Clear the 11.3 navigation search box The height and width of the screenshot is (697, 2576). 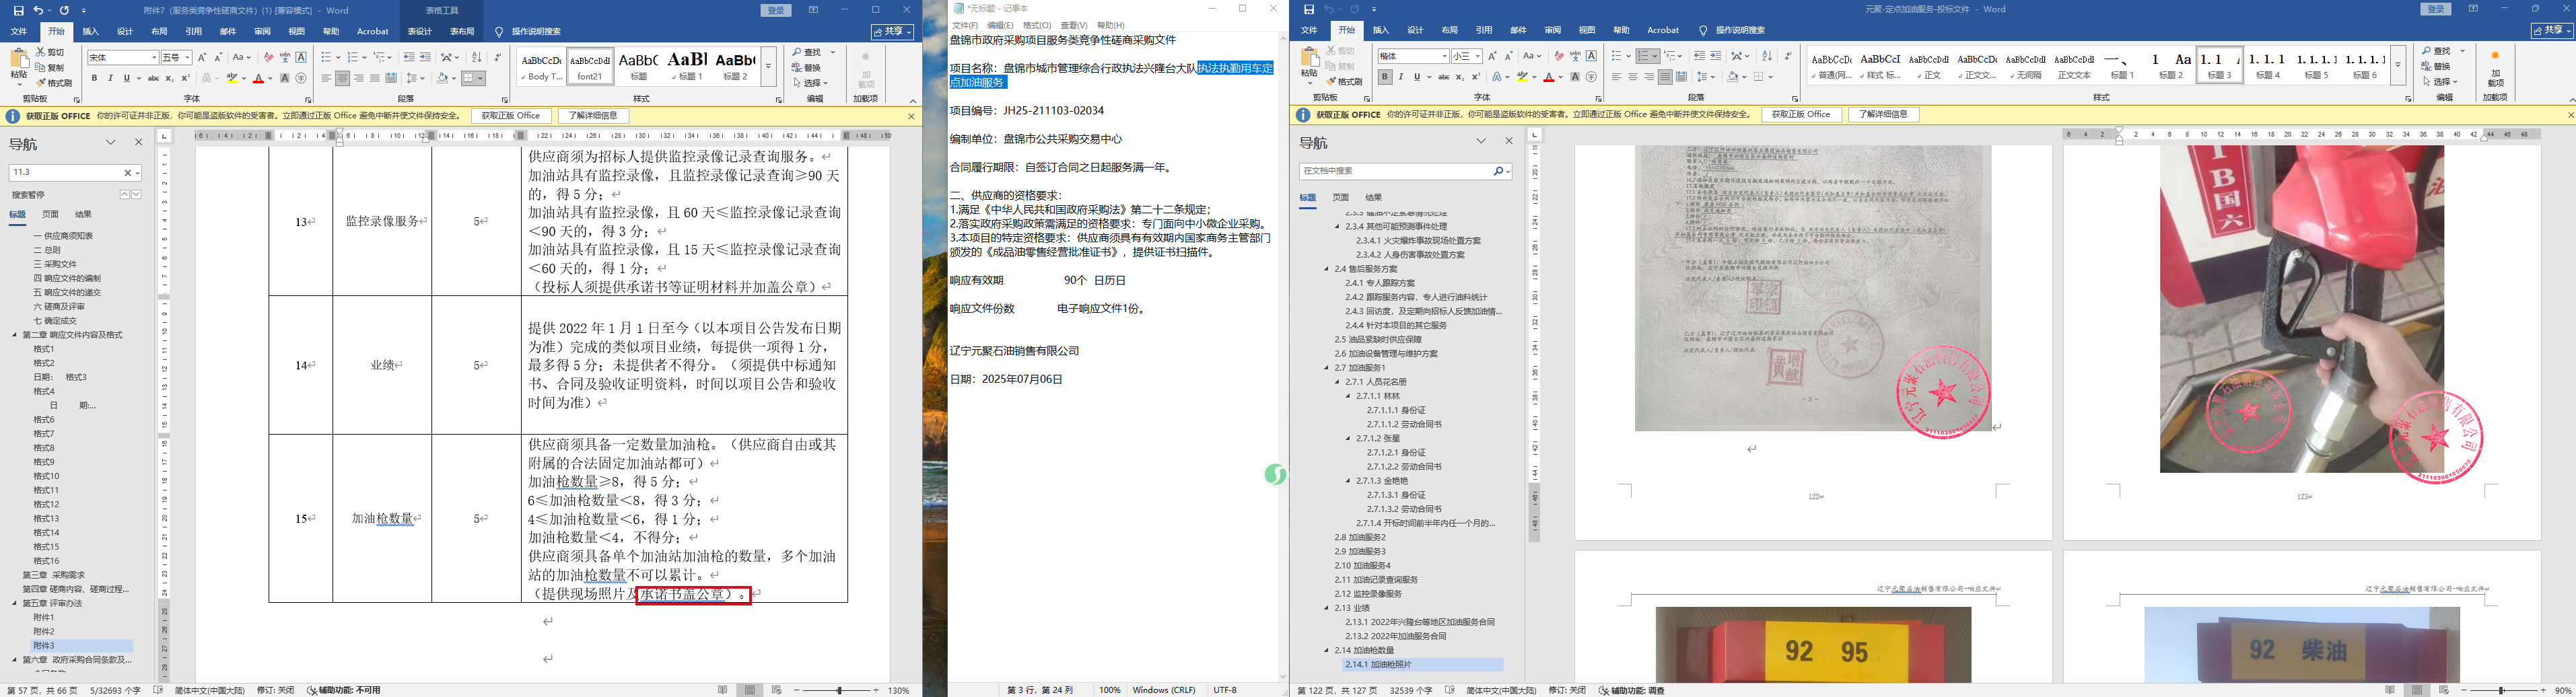[x=127, y=173]
